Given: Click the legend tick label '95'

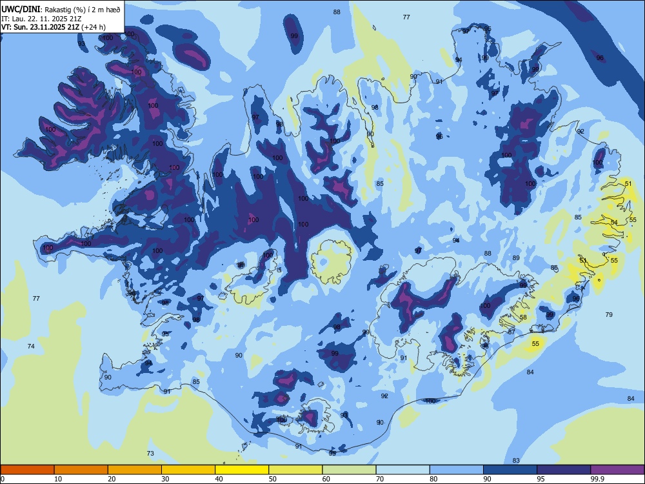Looking at the screenshot, I should pos(541,479).
